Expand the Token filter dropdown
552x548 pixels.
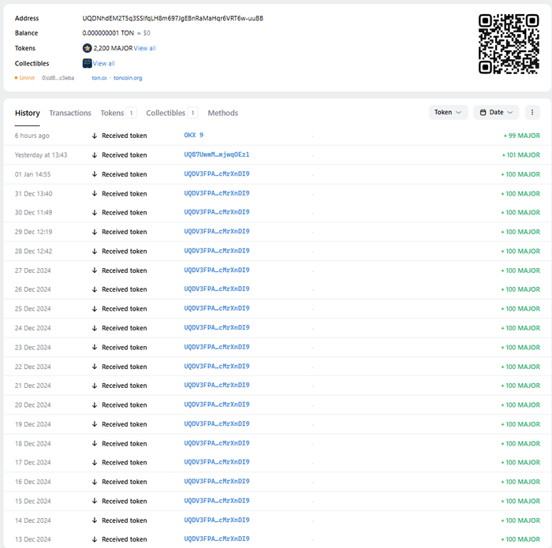click(x=448, y=112)
